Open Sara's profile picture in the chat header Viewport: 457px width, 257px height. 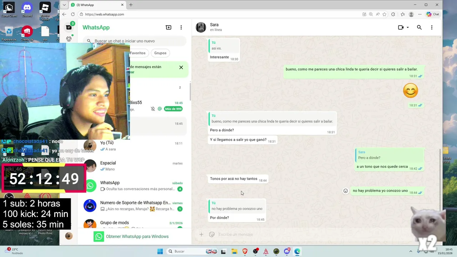pyautogui.click(x=201, y=27)
